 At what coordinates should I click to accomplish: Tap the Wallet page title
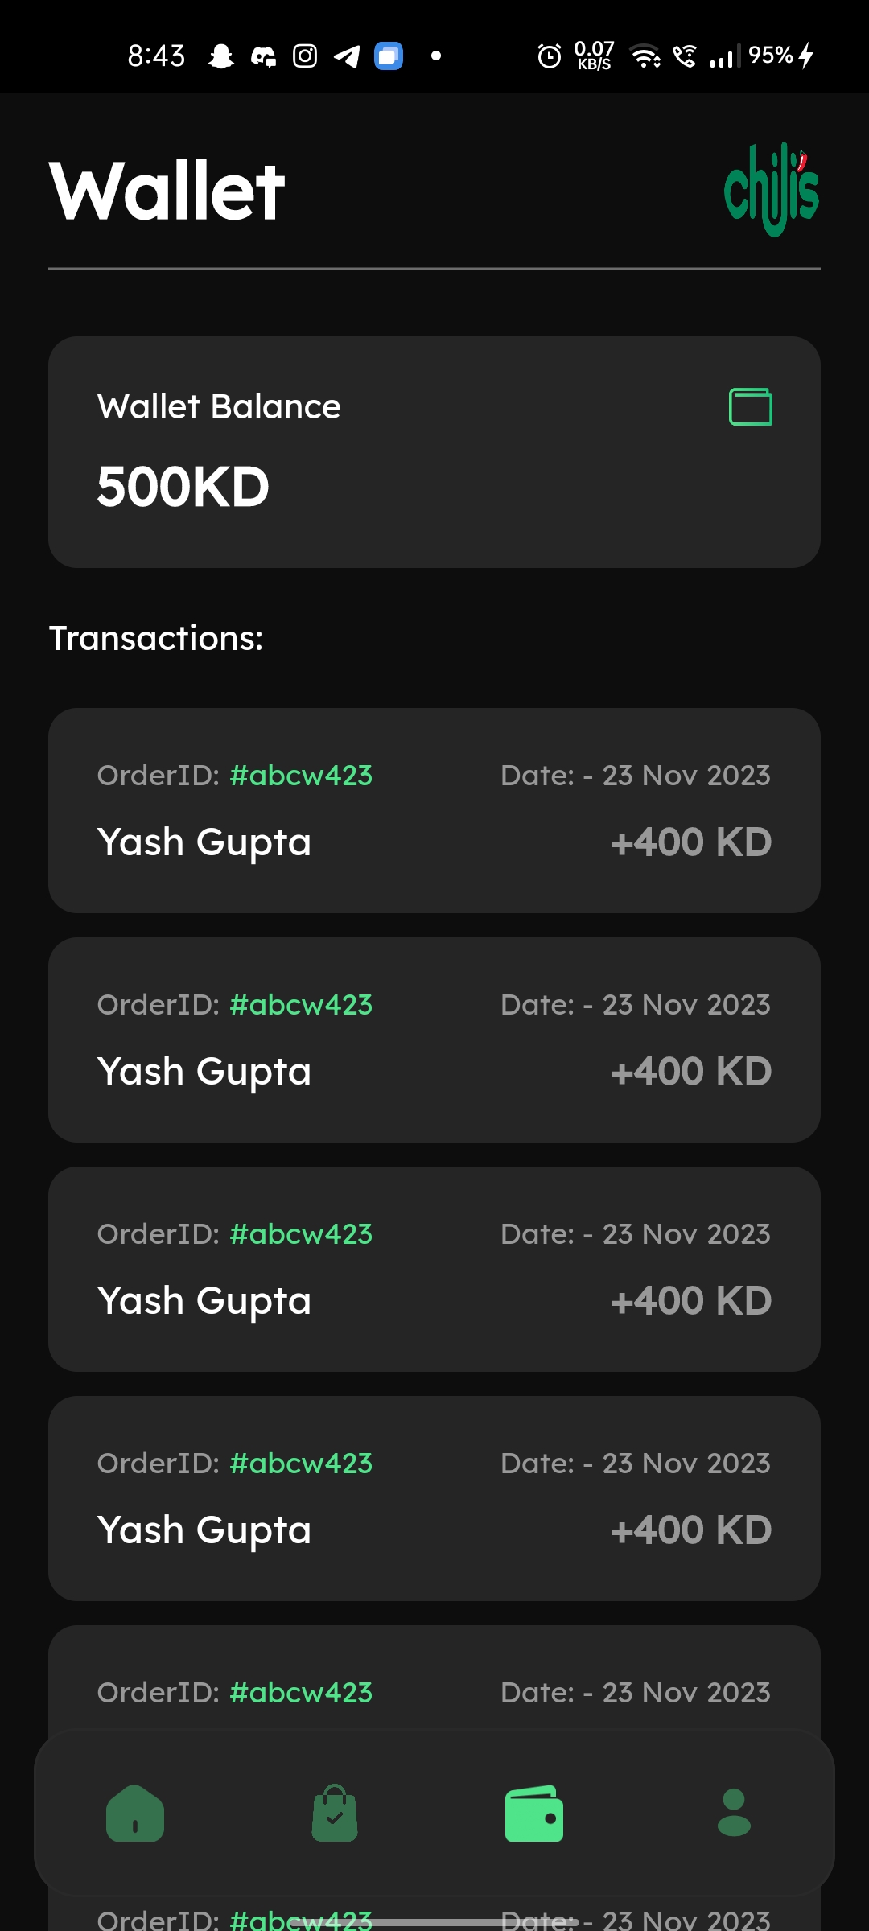(x=167, y=191)
